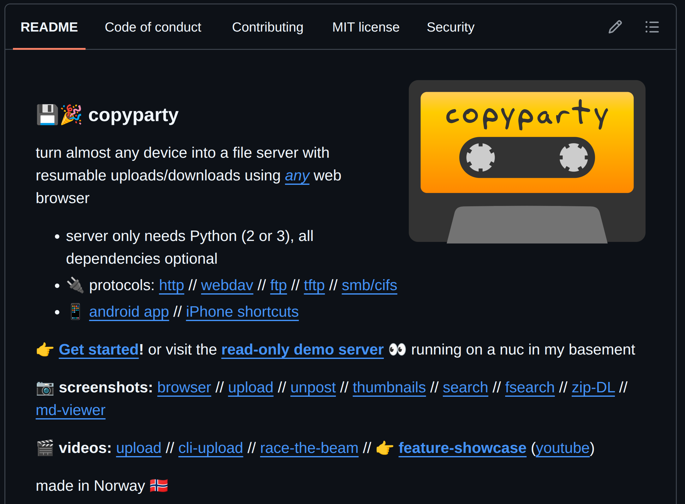Click the feature-showcase video link
The height and width of the screenshot is (504, 685).
(x=462, y=448)
